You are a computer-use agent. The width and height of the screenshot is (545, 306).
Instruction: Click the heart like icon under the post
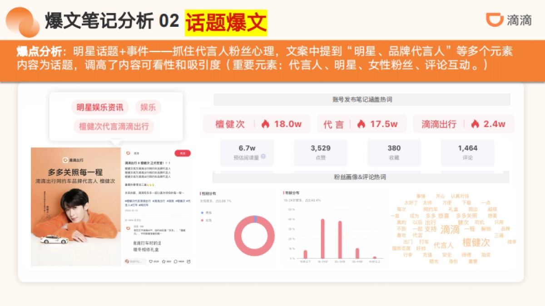coord(150,262)
